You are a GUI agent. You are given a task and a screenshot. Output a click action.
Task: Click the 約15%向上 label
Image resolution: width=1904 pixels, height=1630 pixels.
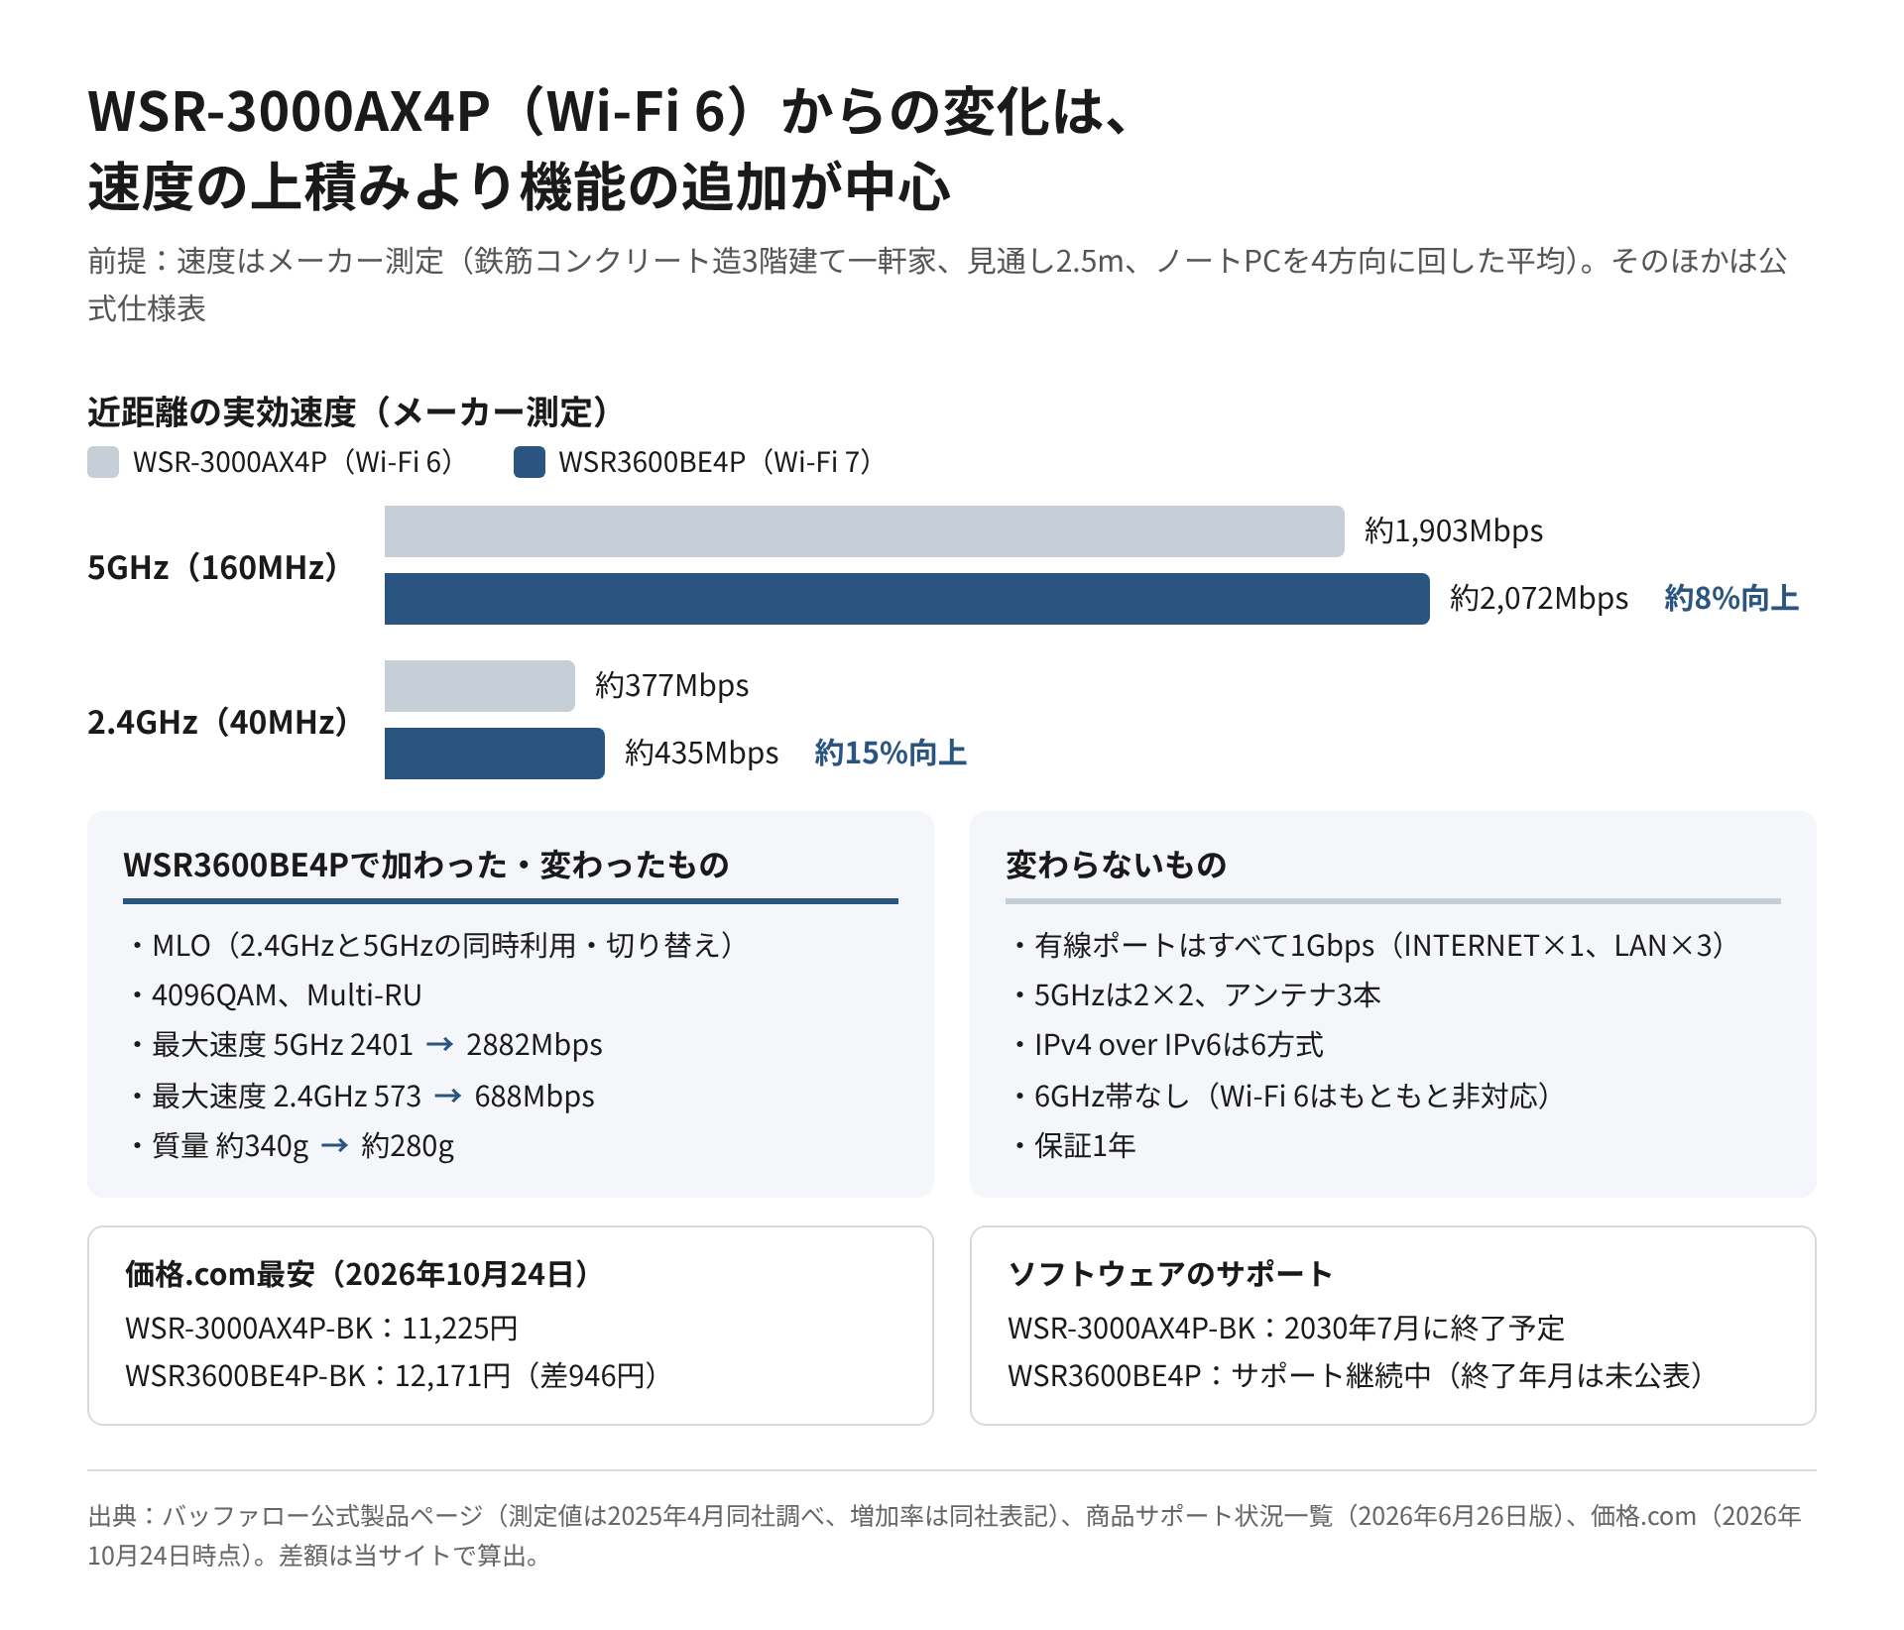891,754
